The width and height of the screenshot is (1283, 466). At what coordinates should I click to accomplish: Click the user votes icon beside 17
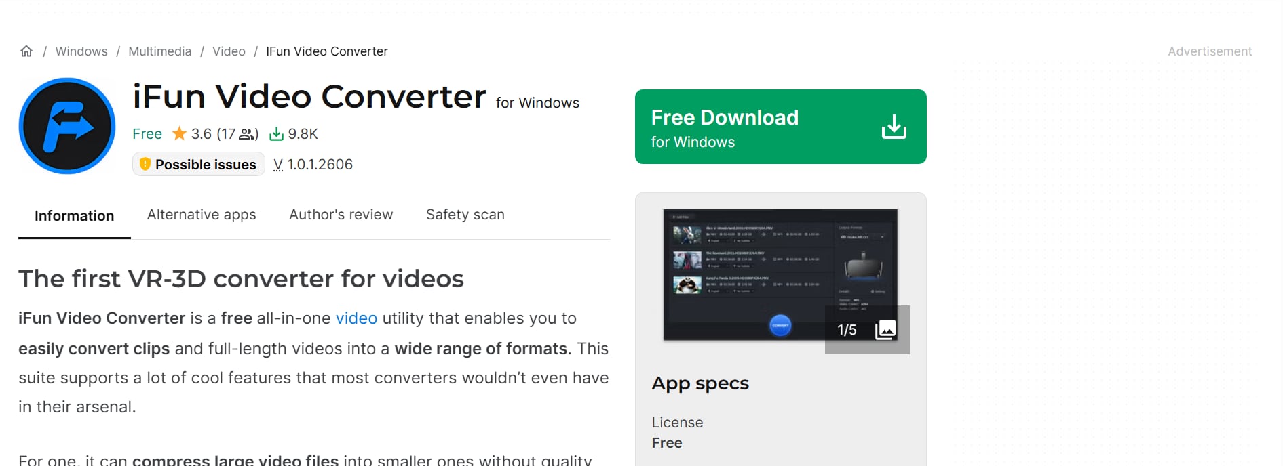(x=246, y=134)
